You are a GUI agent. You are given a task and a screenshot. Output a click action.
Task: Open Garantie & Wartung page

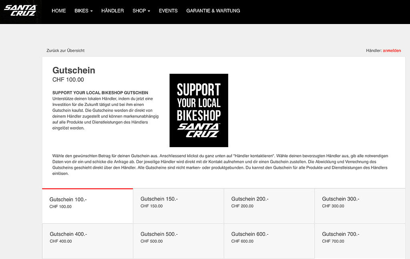213,11
